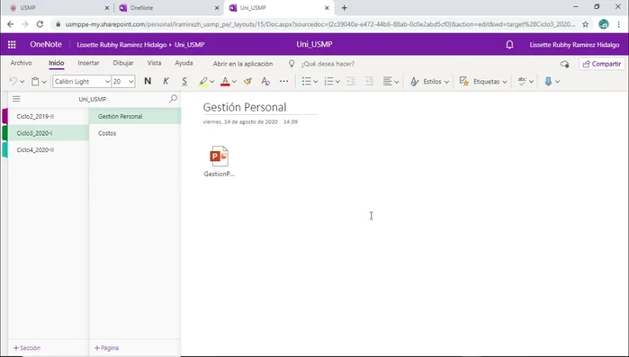Click the browser reload icon
Image resolution: width=629 pixels, height=357 pixels.
point(40,24)
